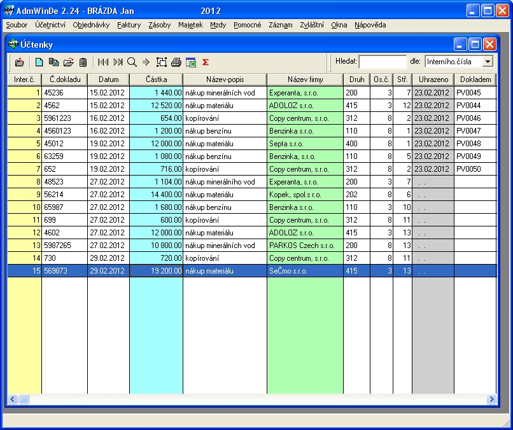513x430 pixels.
Task: Select amount 12 520.00 cell
Action: [156, 106]
